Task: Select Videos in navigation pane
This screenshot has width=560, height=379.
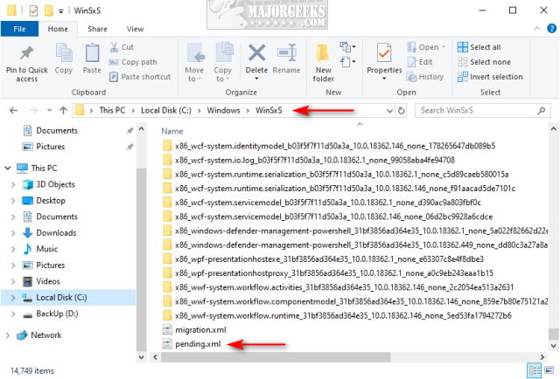Action: click(x=48, y=281)
